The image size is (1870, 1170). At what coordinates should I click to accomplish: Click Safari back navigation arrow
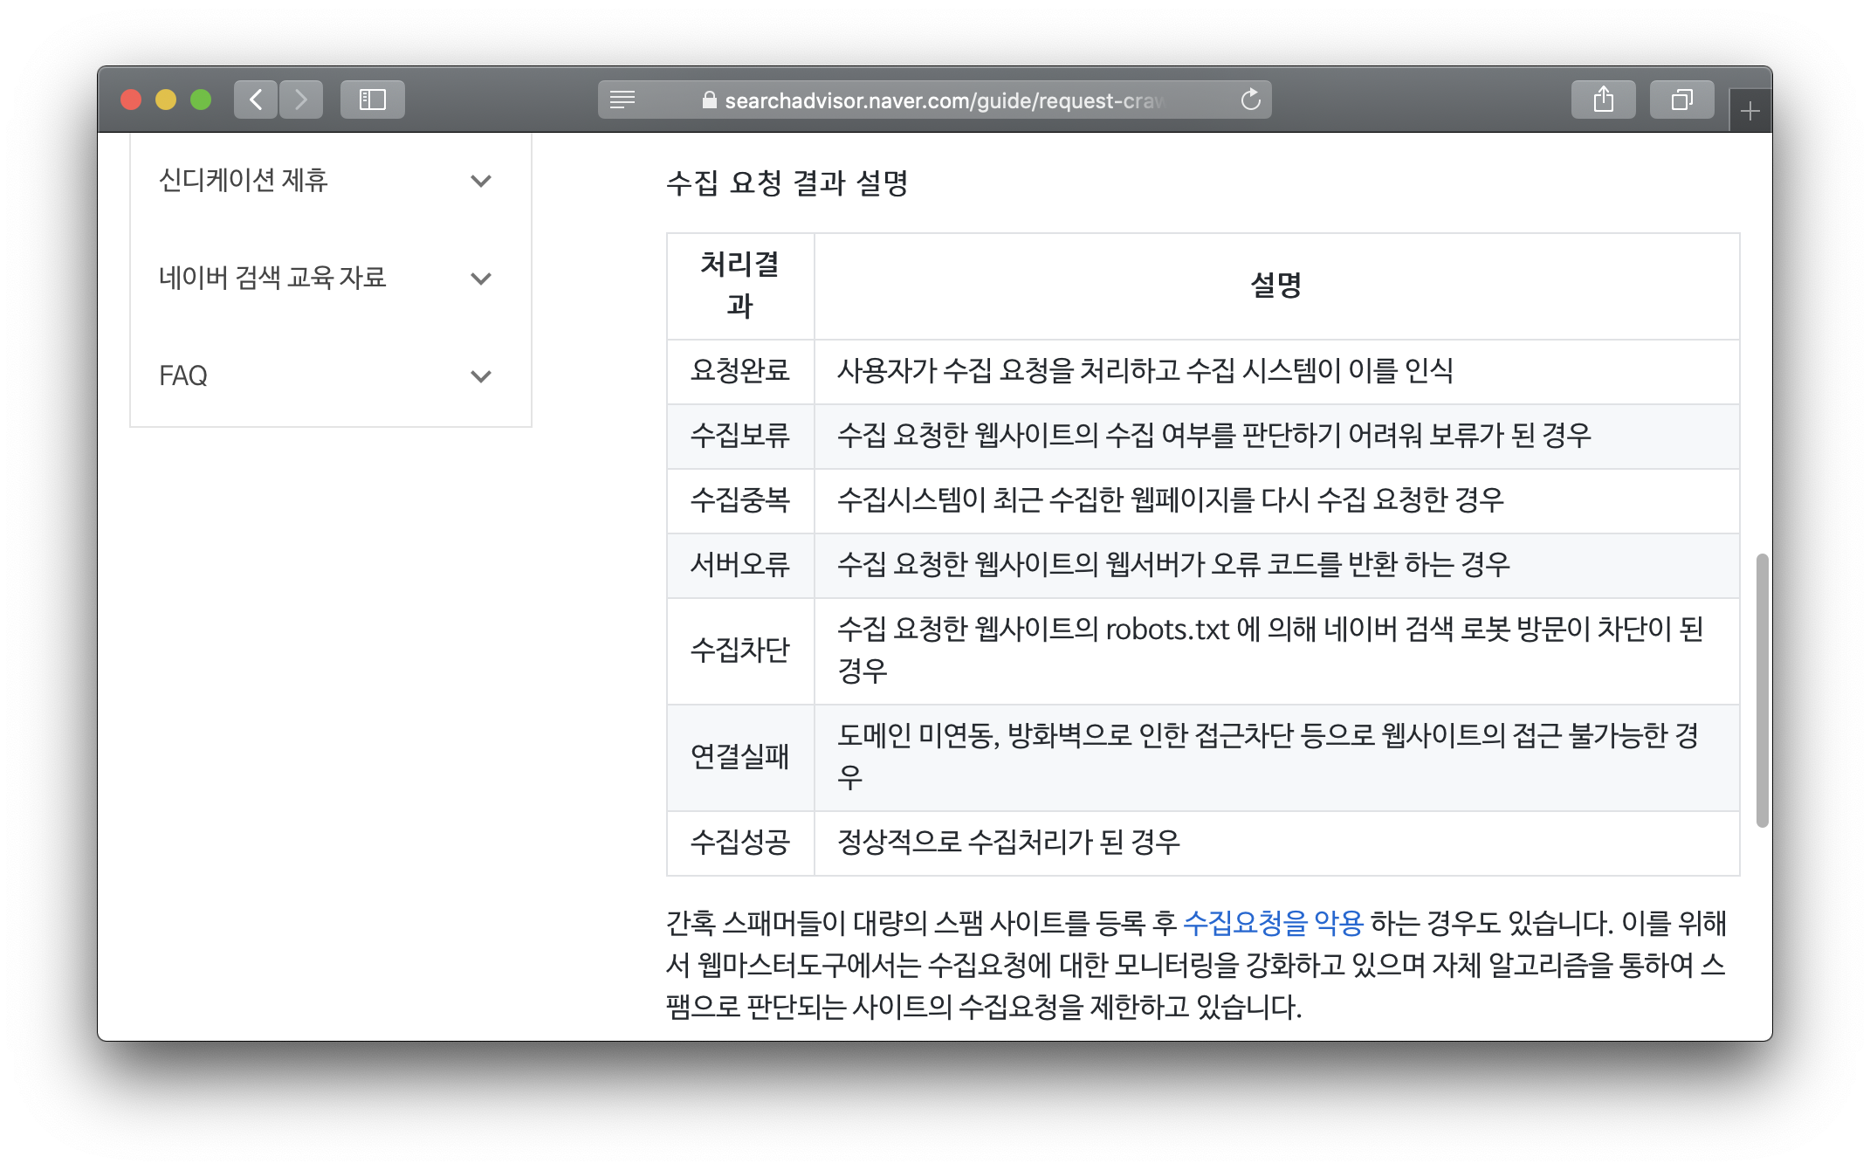click(x=256, y=100)
